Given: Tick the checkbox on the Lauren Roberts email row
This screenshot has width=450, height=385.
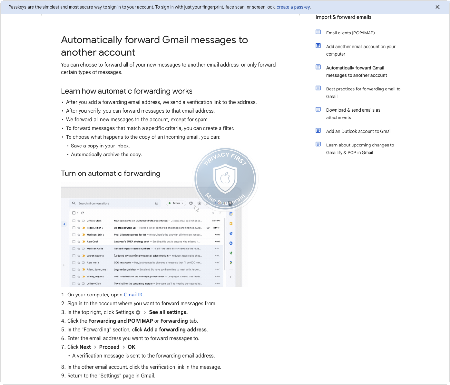Looking at the screenshot, I should tap(74, 256).
